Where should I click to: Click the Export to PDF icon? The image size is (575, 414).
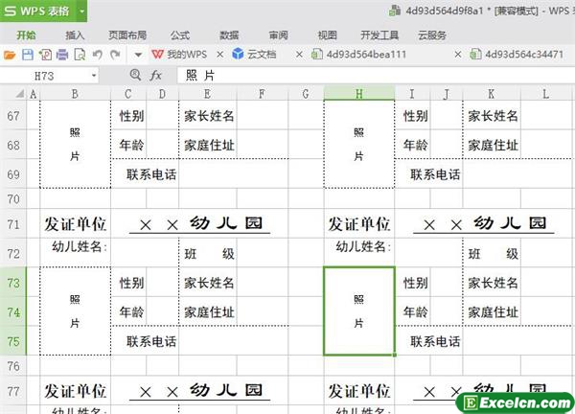45,55
